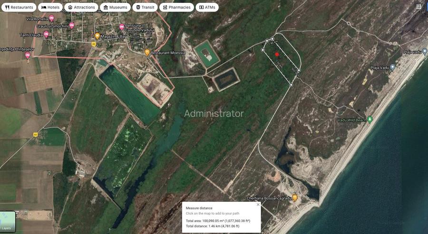This screenshot has height=234, width=428.
Task: Filter the map by Pharmacies
Action: (176, 8)
